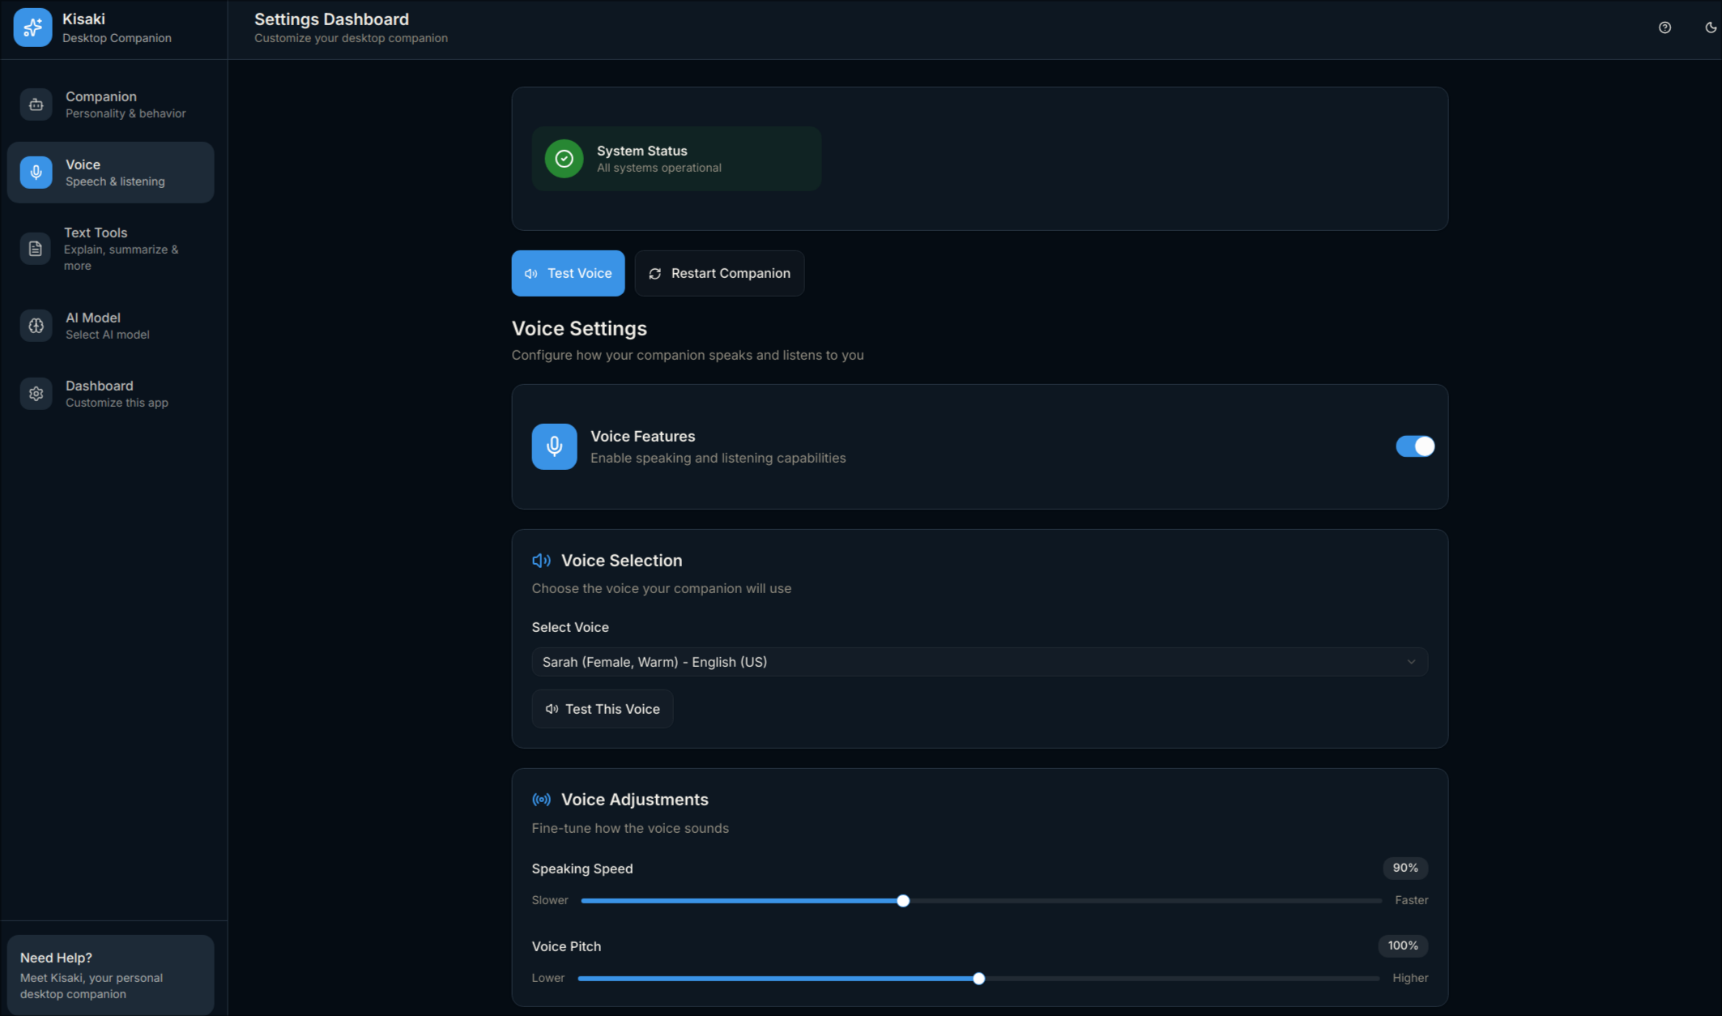Click the Text Tools document icon

[36, 249]
